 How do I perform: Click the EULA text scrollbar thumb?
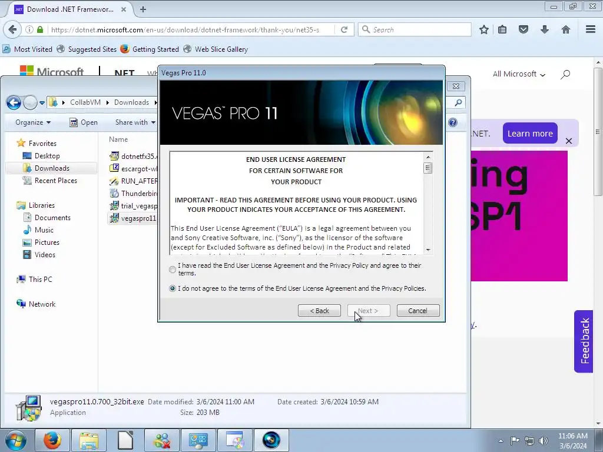[428, 168]
